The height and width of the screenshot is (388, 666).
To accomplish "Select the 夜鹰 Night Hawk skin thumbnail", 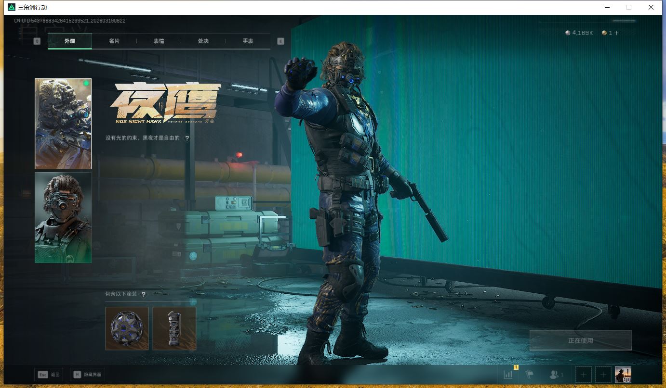I will pos(63,124).
